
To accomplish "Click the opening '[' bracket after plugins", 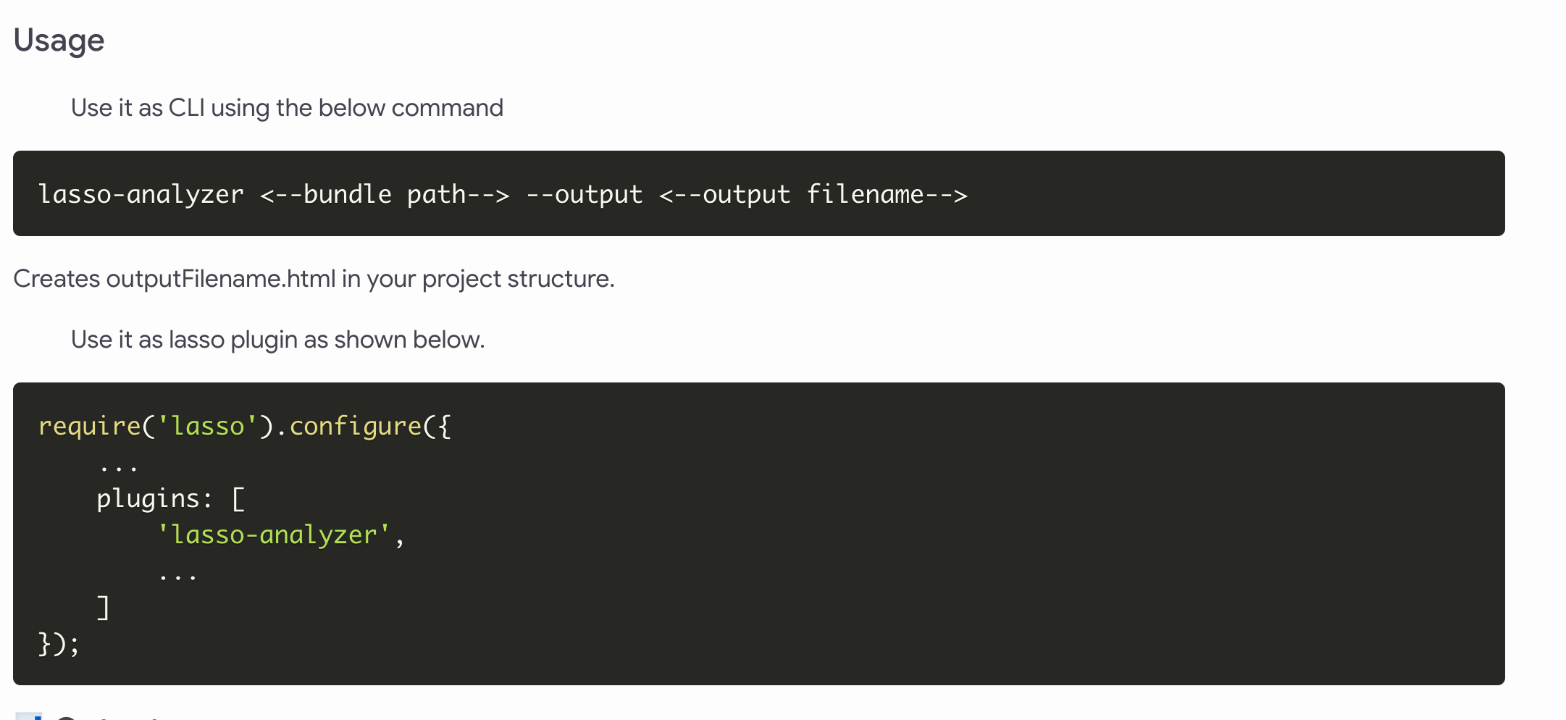I will coord(238,499).
